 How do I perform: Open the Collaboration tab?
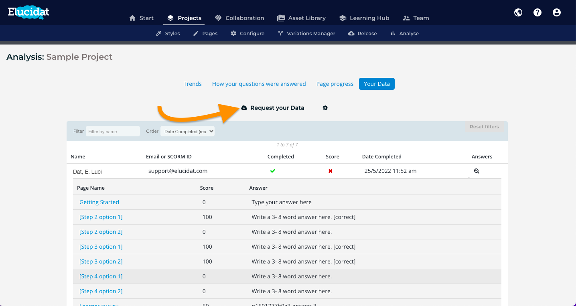[x=239, y=18]
